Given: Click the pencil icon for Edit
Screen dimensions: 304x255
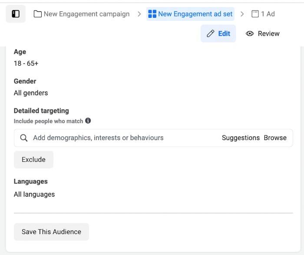Looking at the screenshot, I should [211, 34].
